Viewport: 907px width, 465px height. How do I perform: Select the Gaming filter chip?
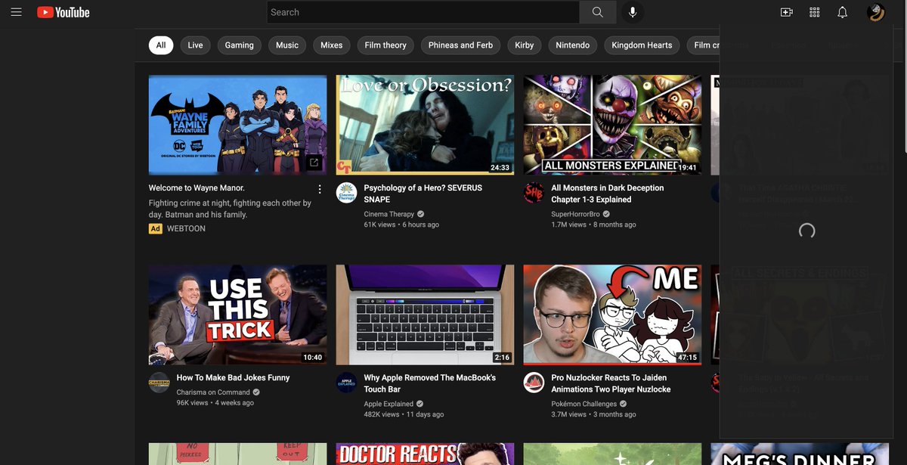coord(240,45)
